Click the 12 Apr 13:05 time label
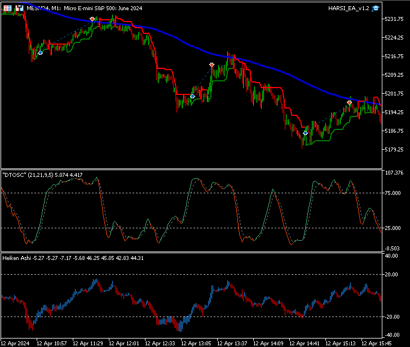410x347 pixels. (x=196, y=344)
